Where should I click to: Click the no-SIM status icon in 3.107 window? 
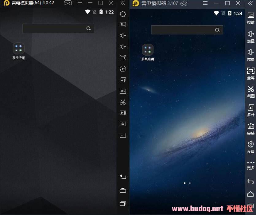point(223,14)
